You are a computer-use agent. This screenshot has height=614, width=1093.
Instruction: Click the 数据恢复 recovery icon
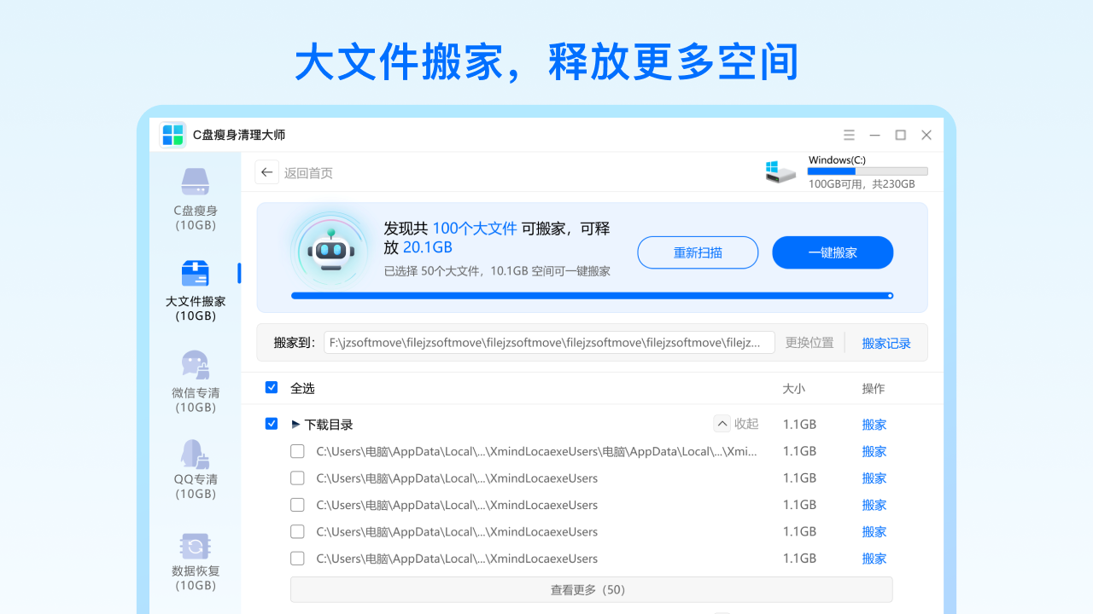point(195,546)
